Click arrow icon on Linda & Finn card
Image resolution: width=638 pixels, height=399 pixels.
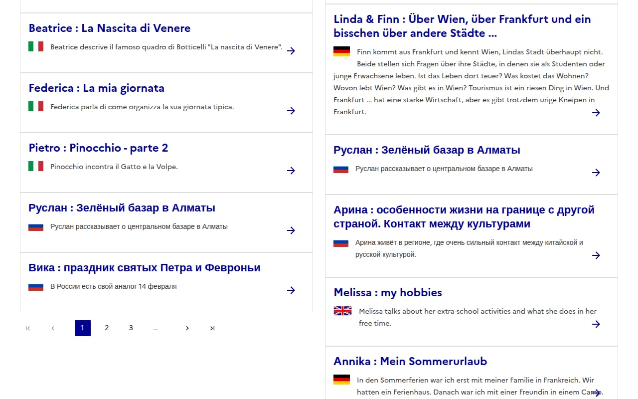596,113
